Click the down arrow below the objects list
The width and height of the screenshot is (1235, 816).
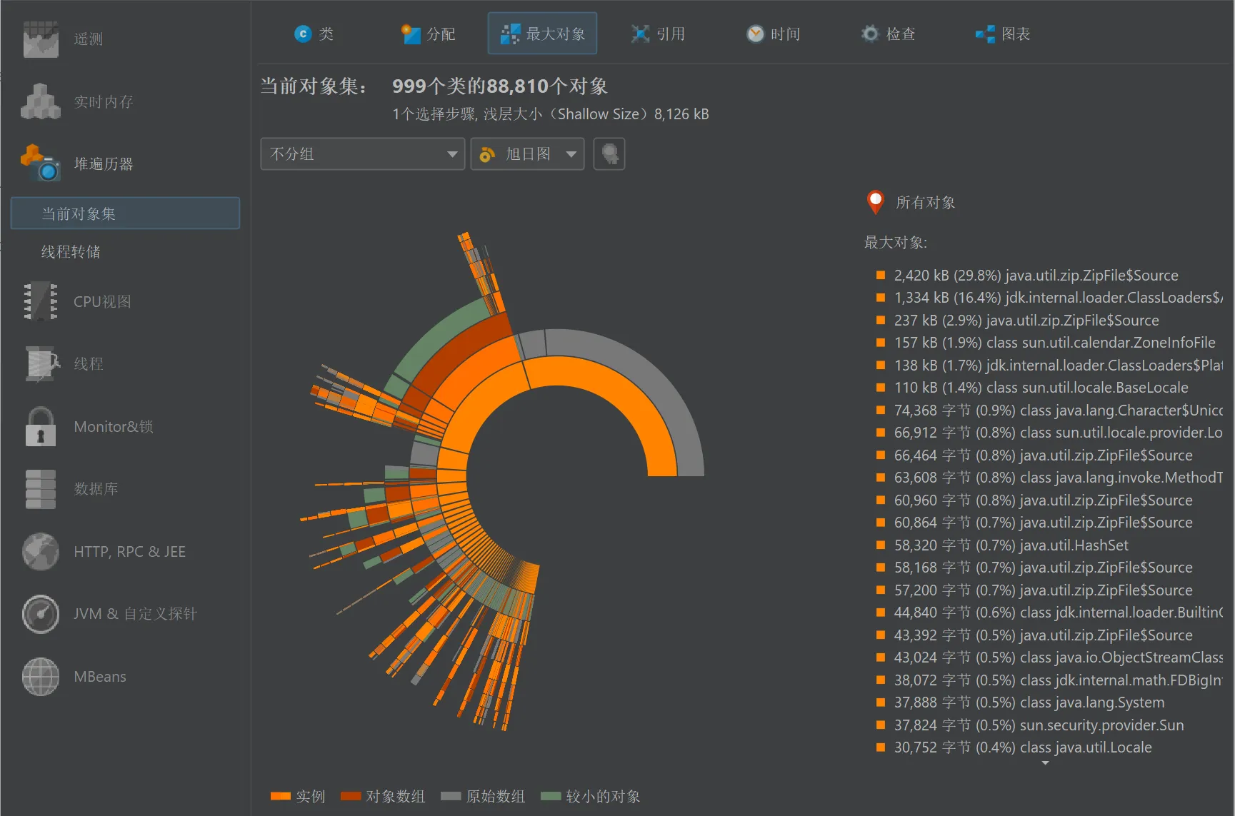pyautogui.click(x=1045, y=763)
